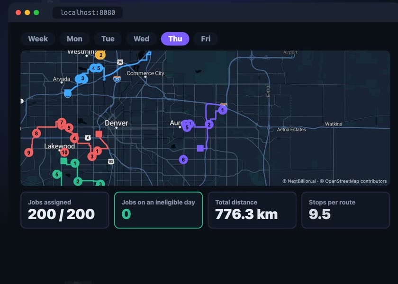Image resolution: width=398 pixels, height=284 pixels.
Task: Click the Highway 36 shield on map
Action: [120, 62]
